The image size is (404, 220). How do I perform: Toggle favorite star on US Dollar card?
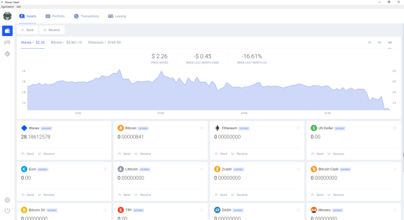pos(395,128)
